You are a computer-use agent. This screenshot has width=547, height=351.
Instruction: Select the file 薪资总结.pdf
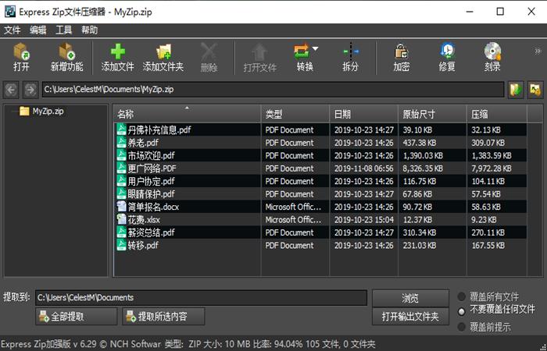coord(151,232)
